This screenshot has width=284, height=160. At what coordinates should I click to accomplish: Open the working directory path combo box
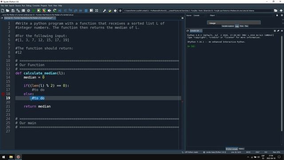[198, 11]
